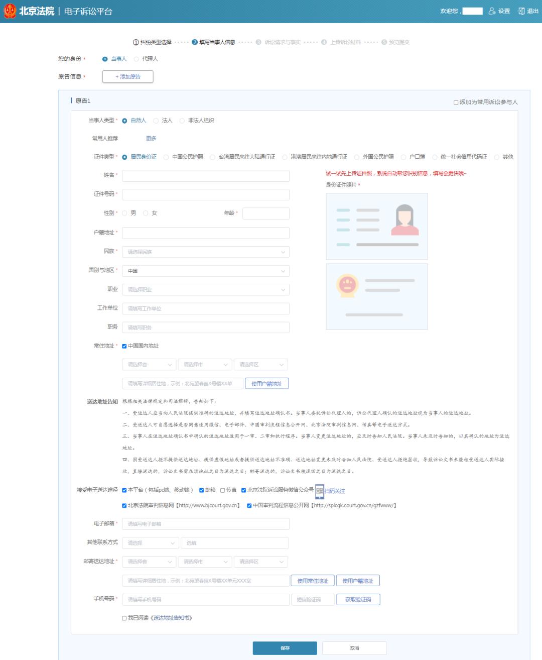Viewport: 542px width, 660px height.
Task: Choose 自然人 party type
Action: pyautogui.click(x=124, y=121)
